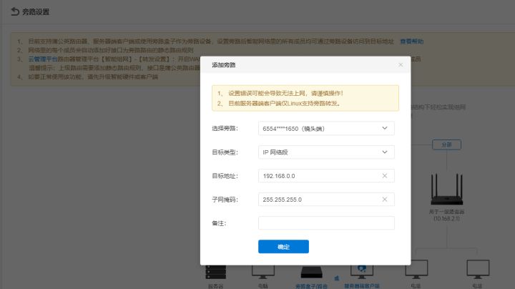This screenshot has width=515, height=289.
Task: Click the 分部 label in the diagram
Action: click(x=446, y=144)
